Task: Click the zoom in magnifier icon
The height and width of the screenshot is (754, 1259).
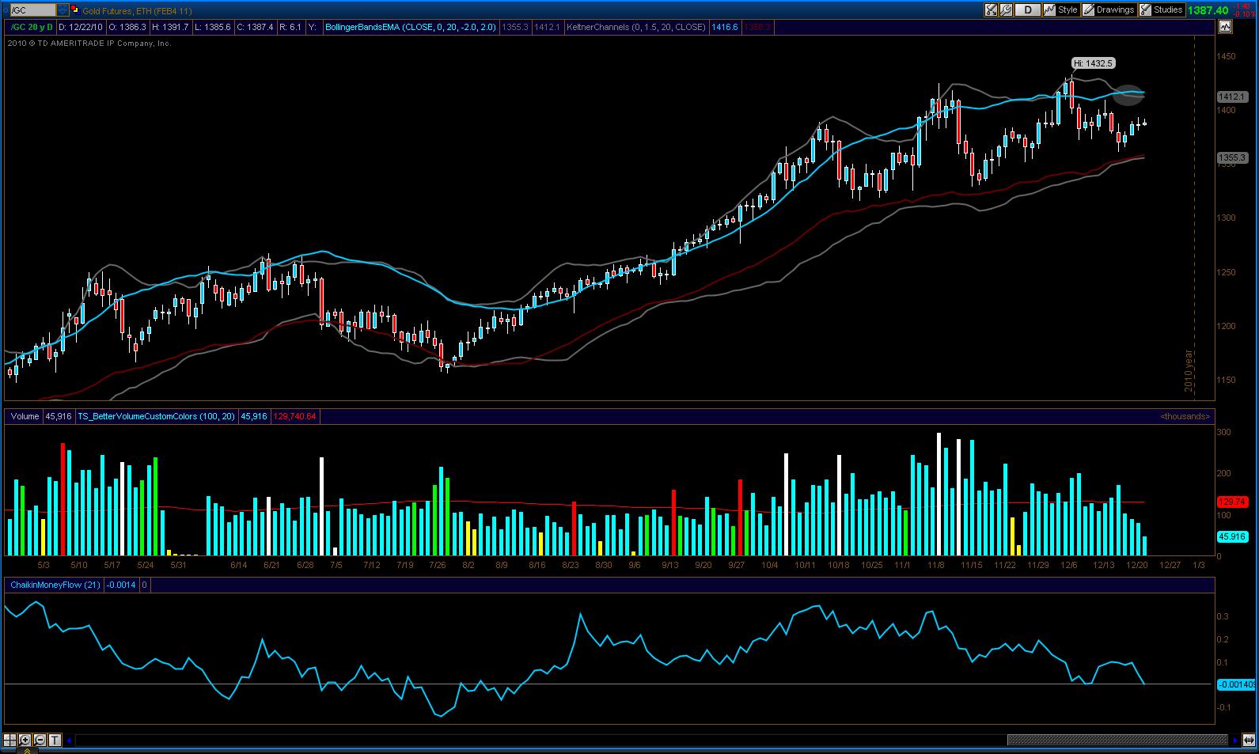Action: tap(25, 741)
